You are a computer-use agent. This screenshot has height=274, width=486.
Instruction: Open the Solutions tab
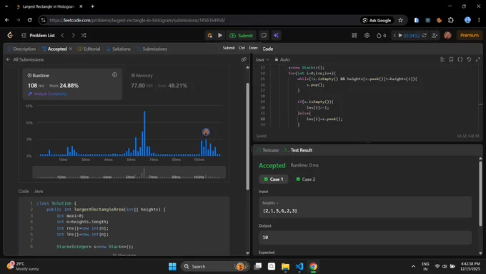point(119,49)
